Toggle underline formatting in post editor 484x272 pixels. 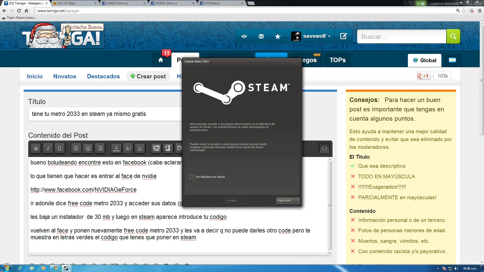59,148
